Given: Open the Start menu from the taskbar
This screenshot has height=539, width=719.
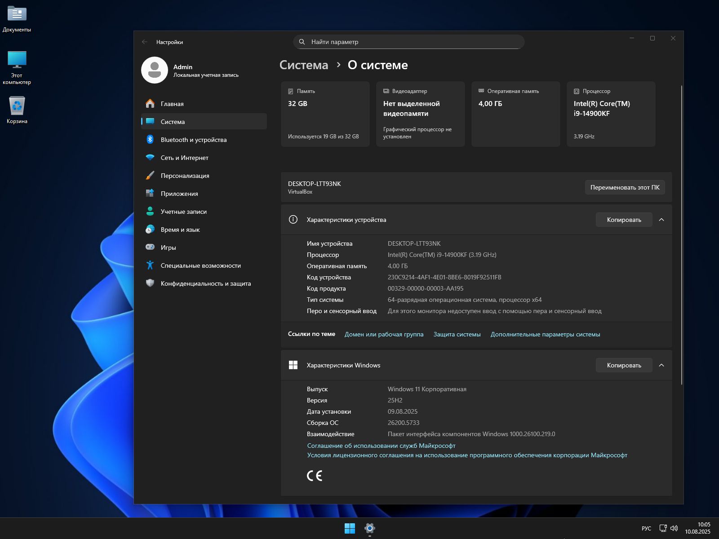Looking at the screenshot, I should click(x=350, y=528).
